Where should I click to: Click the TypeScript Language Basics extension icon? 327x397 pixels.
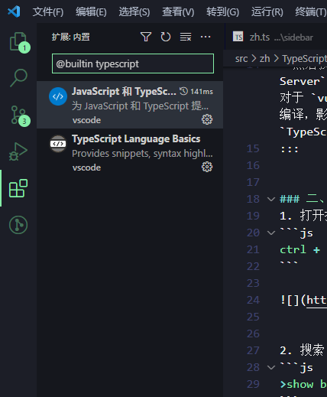click(x=58, y=144)
